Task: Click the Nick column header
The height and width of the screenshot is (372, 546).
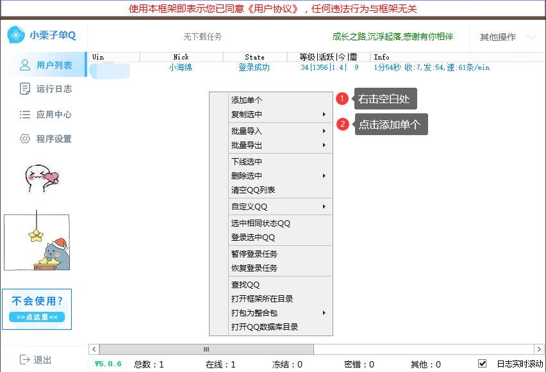Action: tap(181, 57)
